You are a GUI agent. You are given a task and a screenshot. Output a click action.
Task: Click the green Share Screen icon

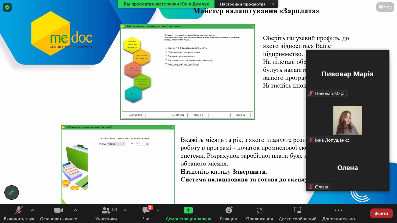point(188,210)
